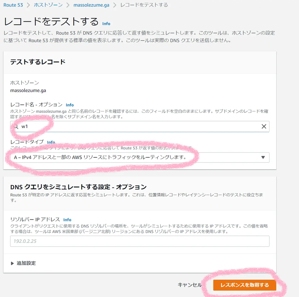Viewport: 299px width, 297px height.
Task: Open the Route 53 breadcrumb link
Action: tap(13, 5)
